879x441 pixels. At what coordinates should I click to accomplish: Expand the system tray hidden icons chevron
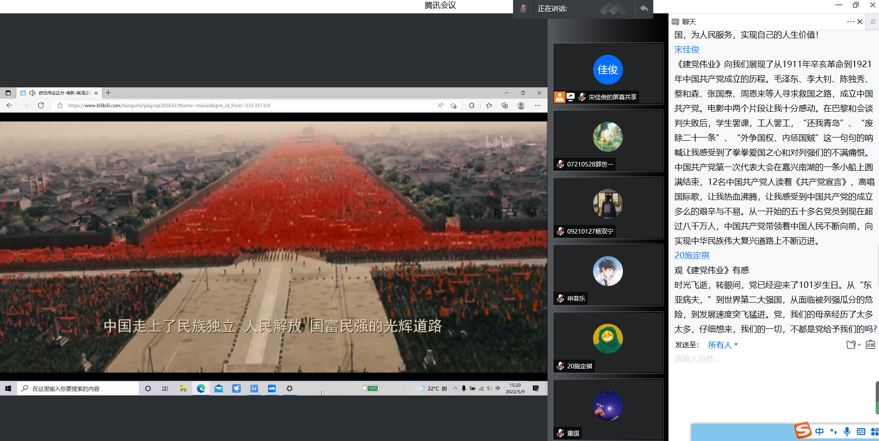click(x=455, y=389)
